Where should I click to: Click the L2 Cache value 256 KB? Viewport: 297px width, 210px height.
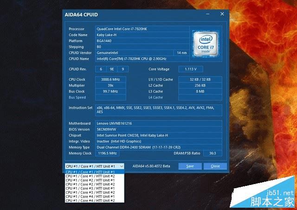[200, 85]
